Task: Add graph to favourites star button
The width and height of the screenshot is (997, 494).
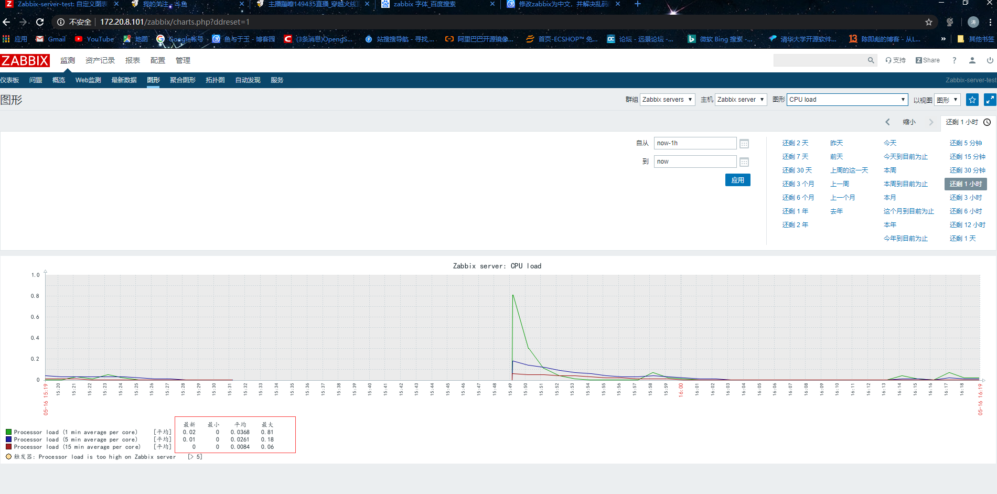Action: click(972, 100)
